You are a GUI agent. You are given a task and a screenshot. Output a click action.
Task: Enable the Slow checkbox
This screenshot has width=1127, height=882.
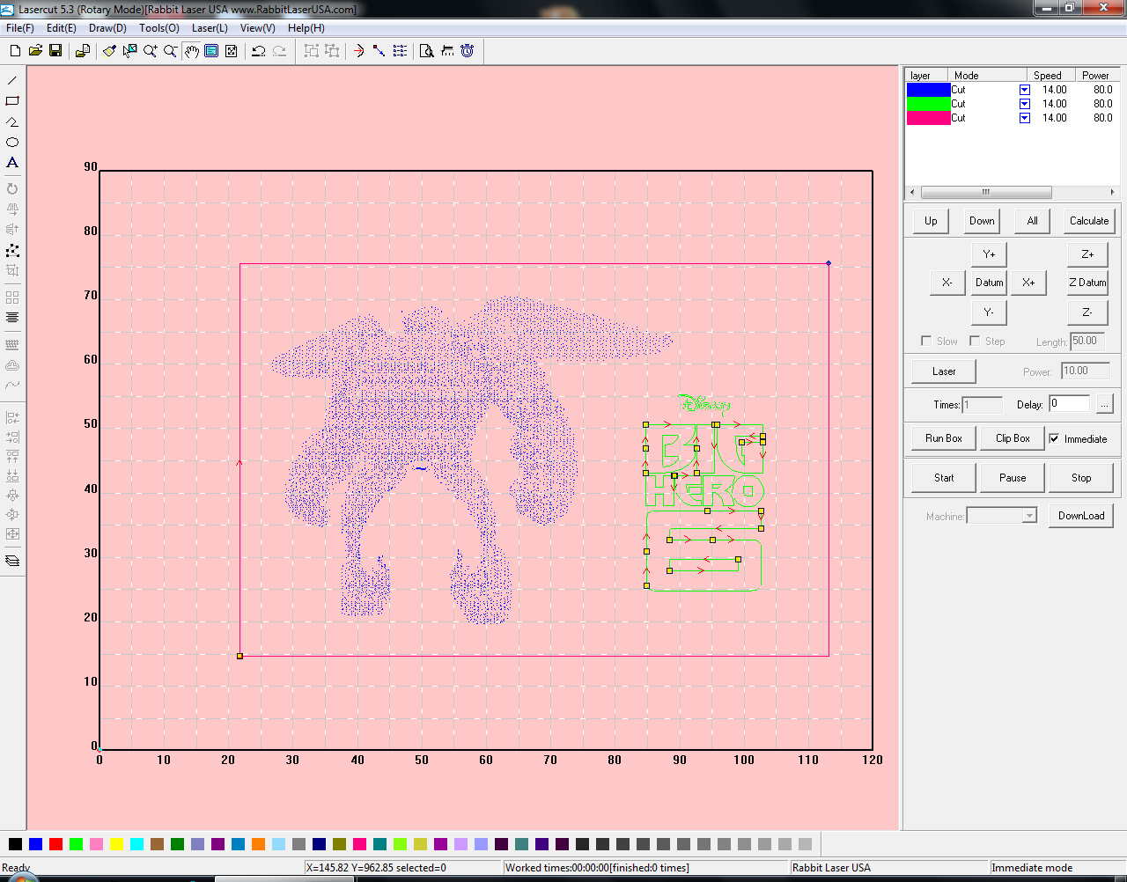coord(926,341)
